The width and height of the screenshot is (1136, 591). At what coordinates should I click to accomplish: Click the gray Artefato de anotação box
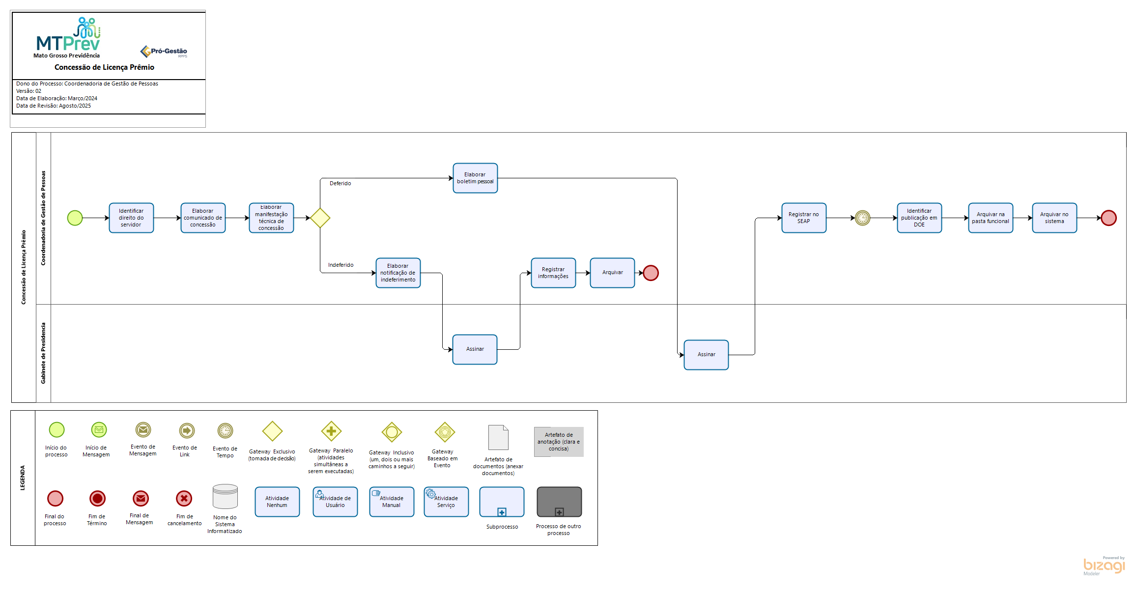coord(559,442)
